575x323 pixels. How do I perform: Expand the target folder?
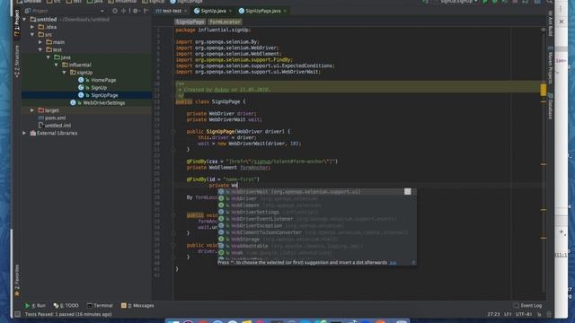tap(32, 110)
